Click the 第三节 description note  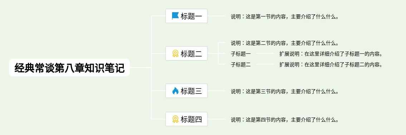(285, 91)
